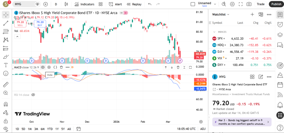The image size is (284, 133).
Task: Open the Indicators panel
Action: 85,4
